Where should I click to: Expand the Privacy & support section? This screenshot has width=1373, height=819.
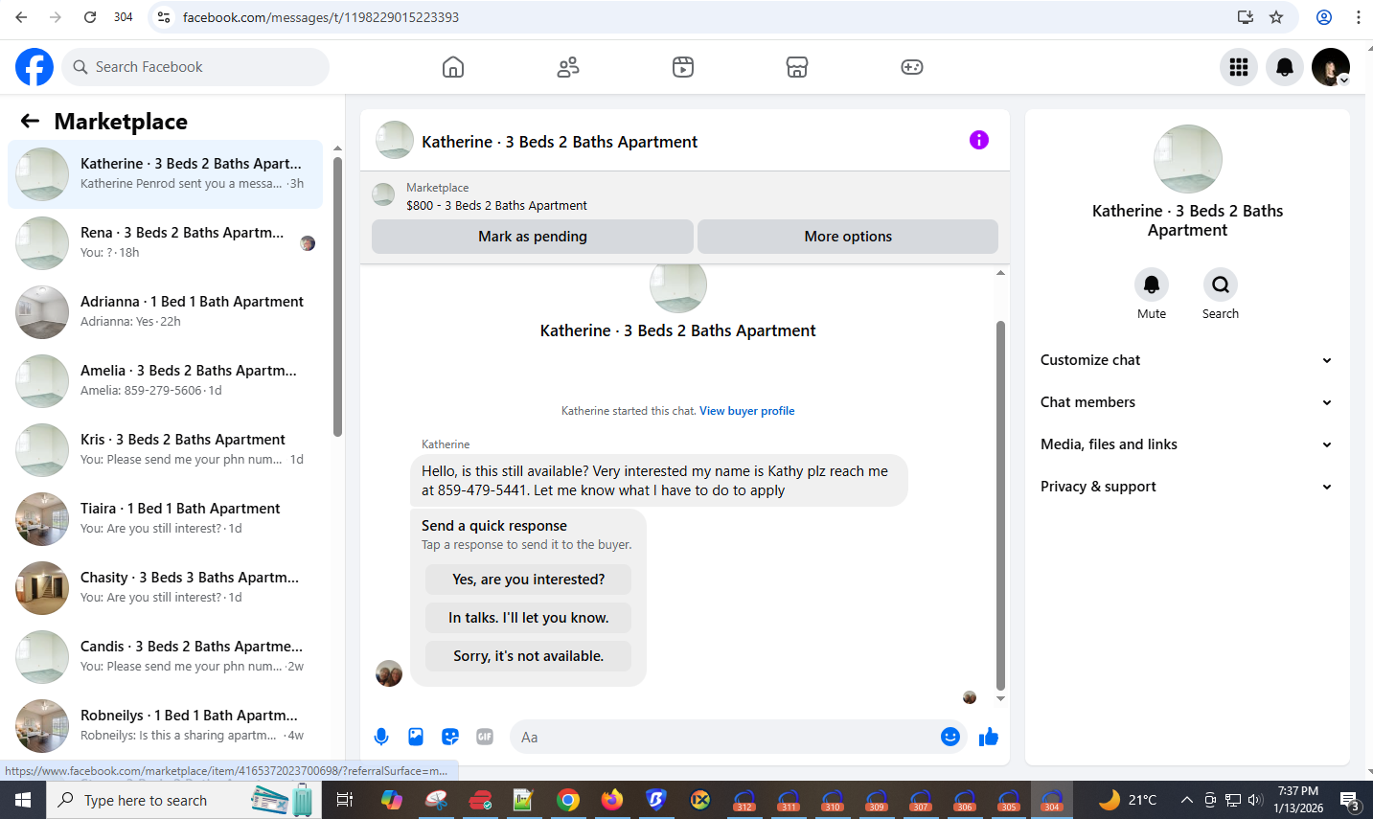click(x=1187, y=487)
